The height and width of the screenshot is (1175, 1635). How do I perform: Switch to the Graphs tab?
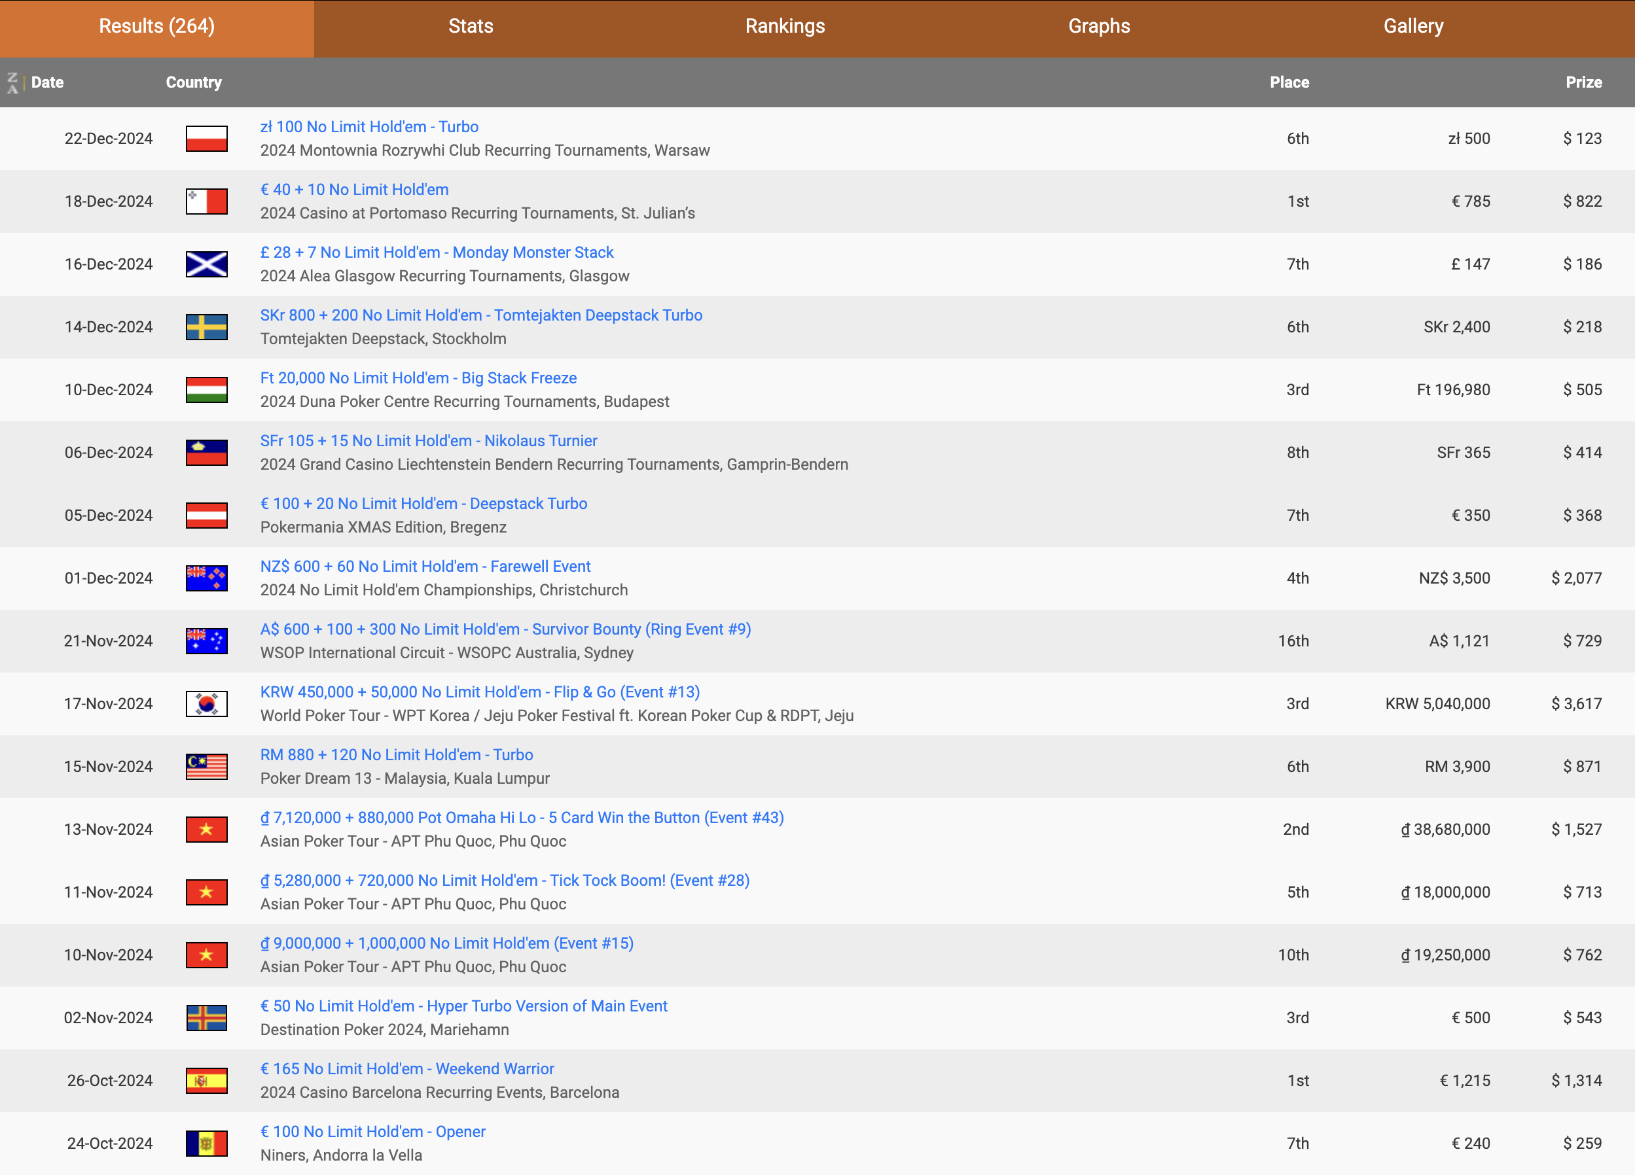pos(1099,27)
